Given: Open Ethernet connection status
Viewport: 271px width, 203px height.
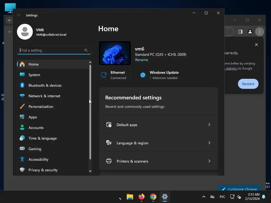Looking at the screenshot, I should tap(114, 75).
